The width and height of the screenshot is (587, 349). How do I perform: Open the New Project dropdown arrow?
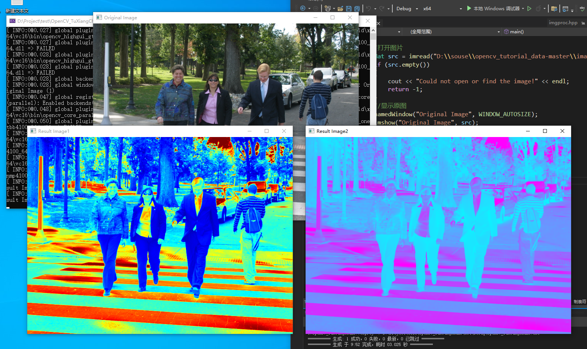pyautogui.click(x=334, y=9)
